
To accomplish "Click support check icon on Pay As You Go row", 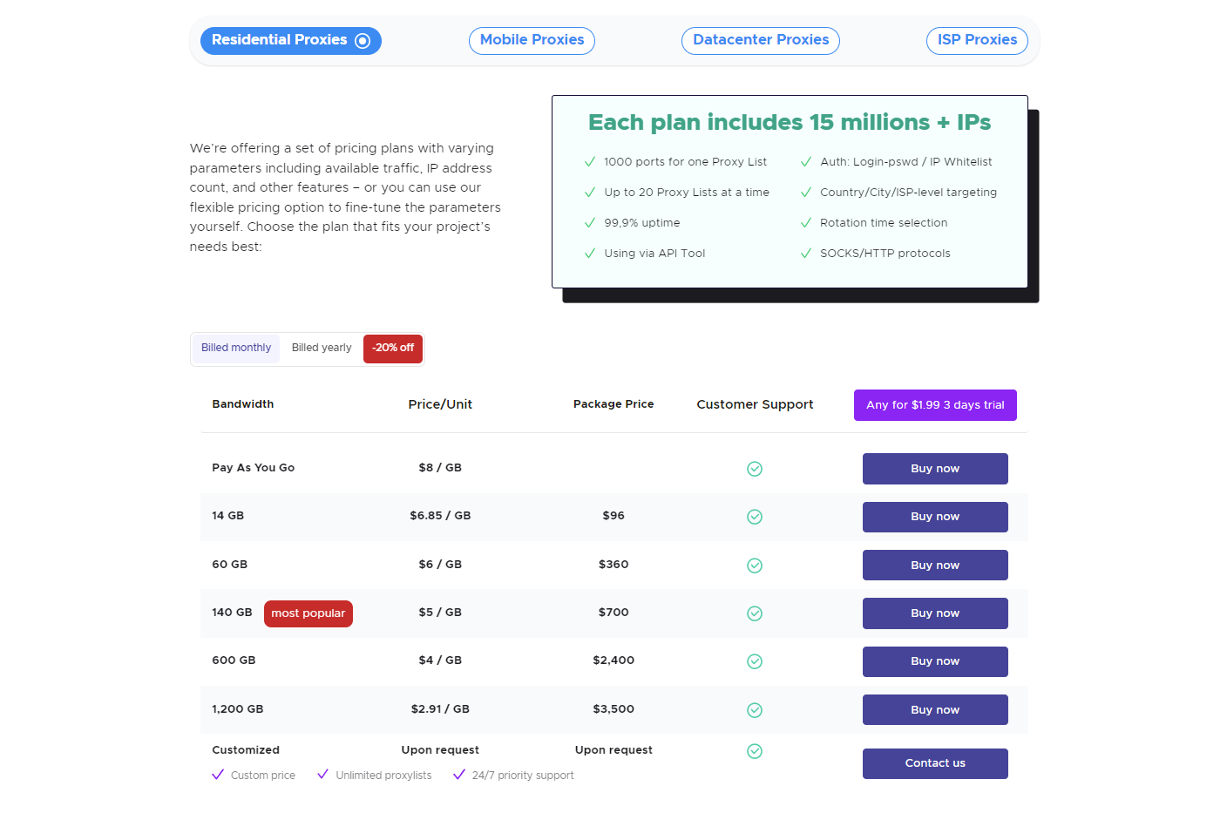I will [755, 468].
